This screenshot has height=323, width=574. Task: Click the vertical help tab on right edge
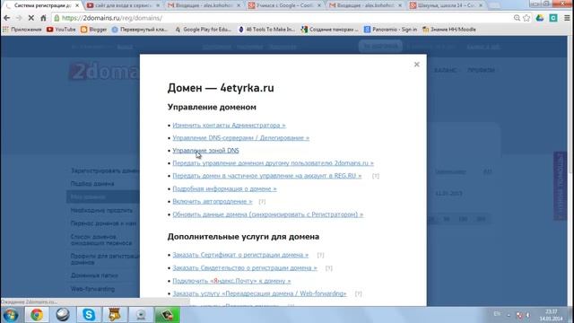pyautogui.click(x=560, y=186)
